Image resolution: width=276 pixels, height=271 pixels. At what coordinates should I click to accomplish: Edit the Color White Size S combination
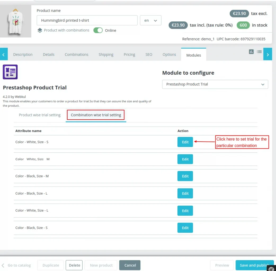185,142
